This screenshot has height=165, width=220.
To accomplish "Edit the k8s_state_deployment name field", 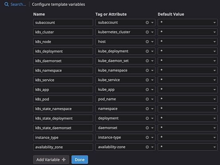I will coord(63,118).
